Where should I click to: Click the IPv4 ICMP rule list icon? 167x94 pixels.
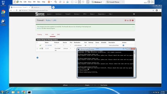pos(42,49)
